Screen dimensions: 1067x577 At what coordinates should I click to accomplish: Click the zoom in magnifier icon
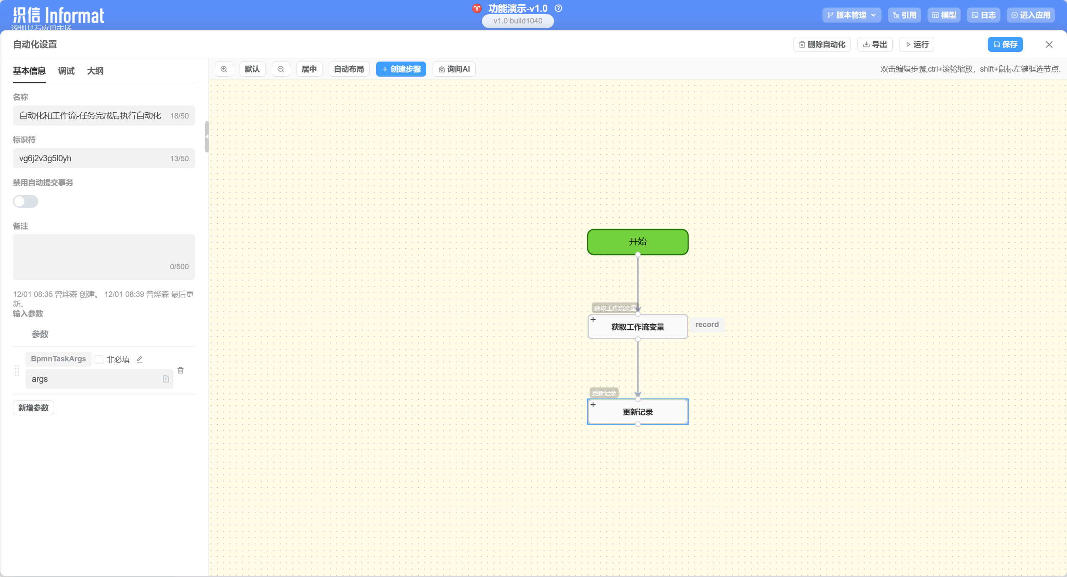(224, 69)
